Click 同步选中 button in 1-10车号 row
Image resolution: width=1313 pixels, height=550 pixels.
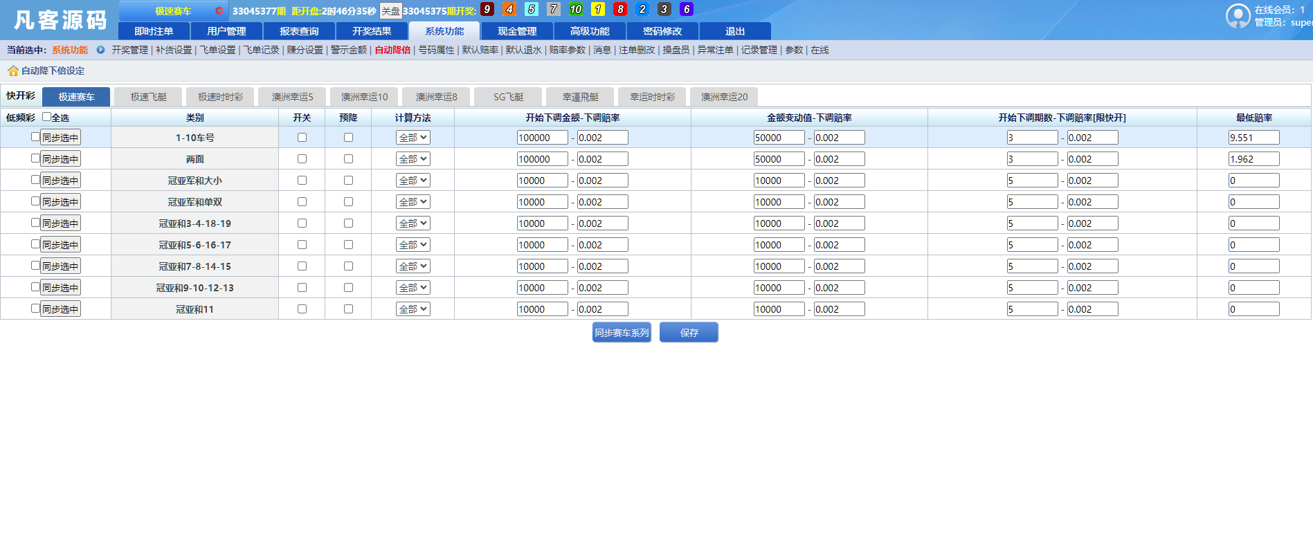(60, 138)
